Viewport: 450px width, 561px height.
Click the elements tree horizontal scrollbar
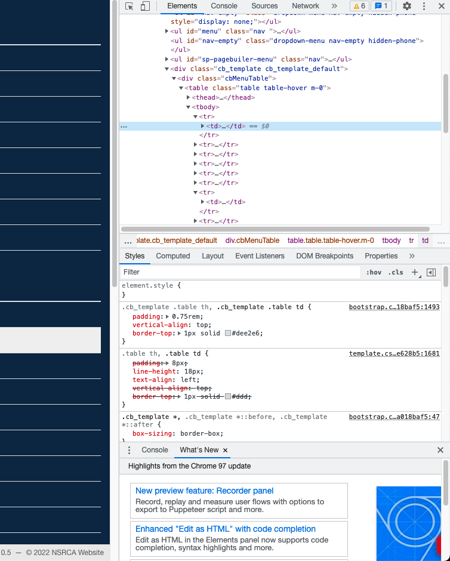[x=275, y=229]
